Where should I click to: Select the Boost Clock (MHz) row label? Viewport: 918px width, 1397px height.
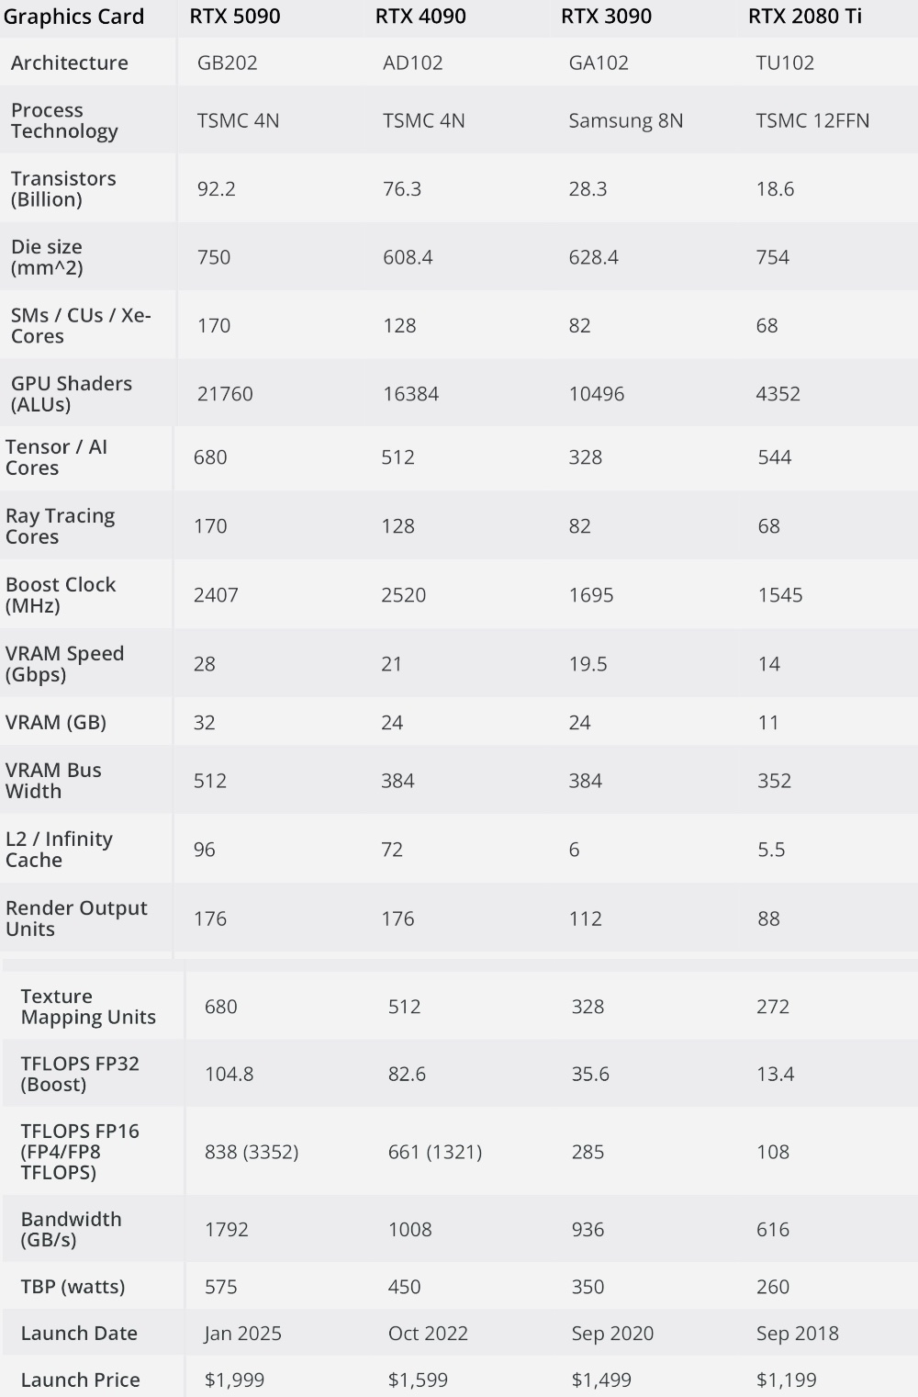61,595
